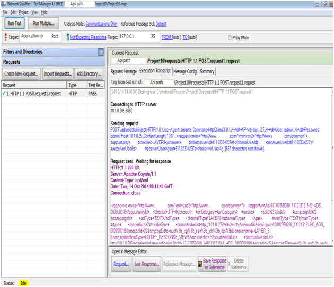Enable the Proxy Mode checkbox
Viewport: 334px width, 287px height.
coord(229,38)
